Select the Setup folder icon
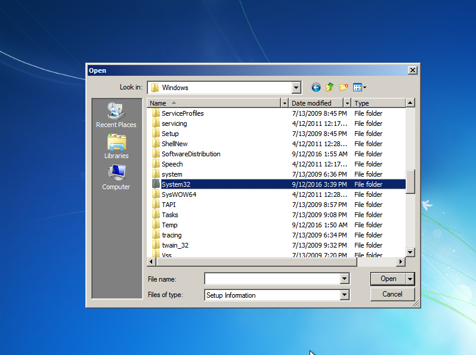476x355 pixels. click(x=156, y=134)
